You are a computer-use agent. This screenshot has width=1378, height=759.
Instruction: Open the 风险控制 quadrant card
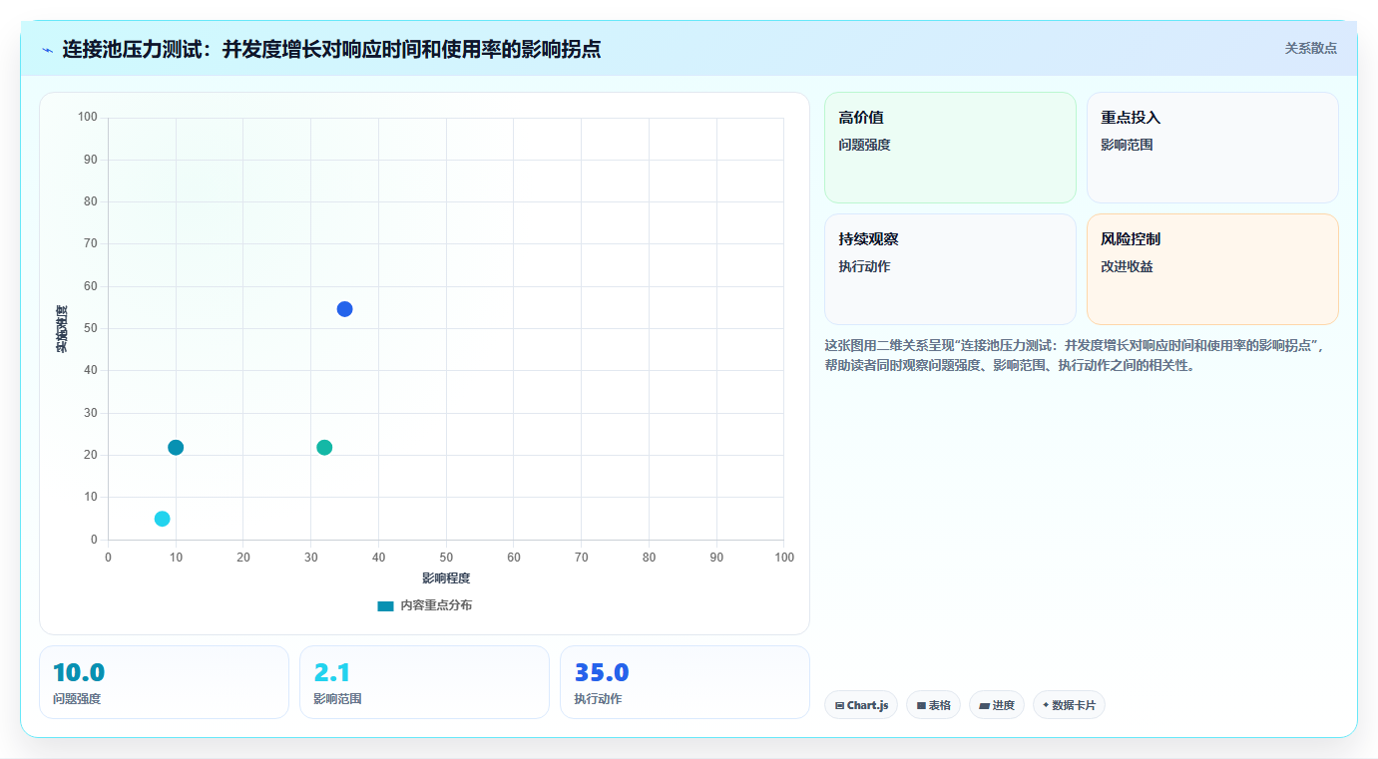coord(1212,269)
